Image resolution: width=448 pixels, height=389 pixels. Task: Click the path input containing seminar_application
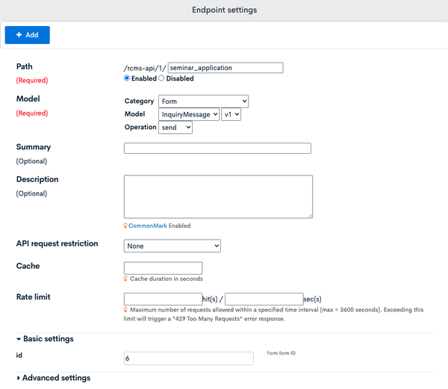pos(225,68)
